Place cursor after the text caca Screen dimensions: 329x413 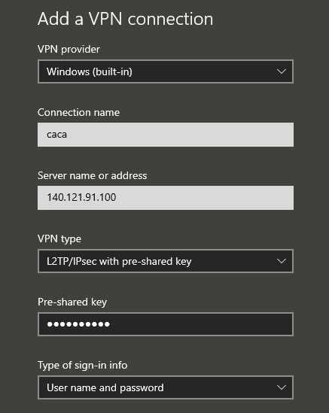[68, 135]
